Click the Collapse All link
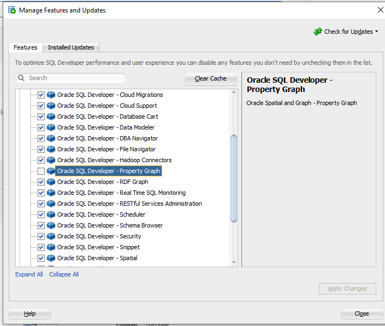The image size is (385, 326). point(64,274)
